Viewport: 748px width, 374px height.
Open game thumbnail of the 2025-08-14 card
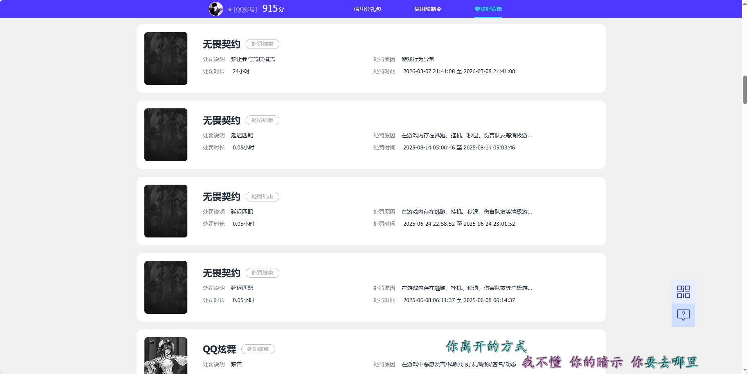click(x=166, y=135)
